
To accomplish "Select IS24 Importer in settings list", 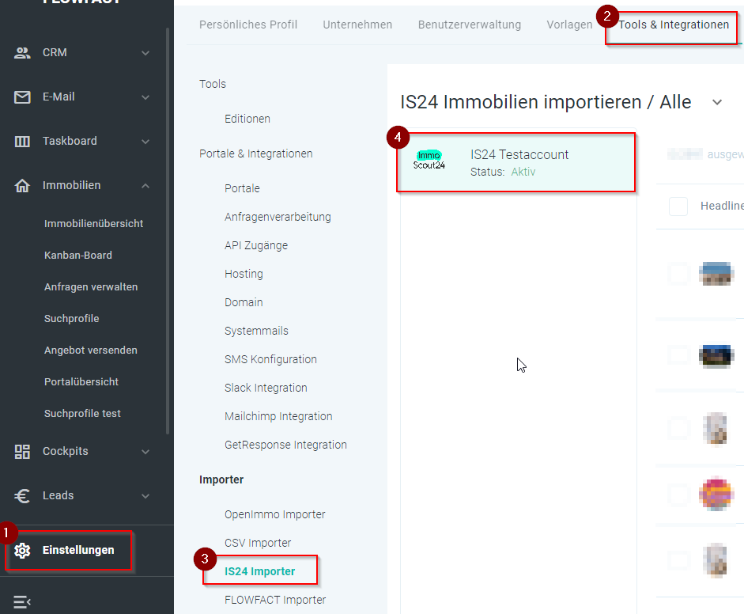I will pos(259,571).
